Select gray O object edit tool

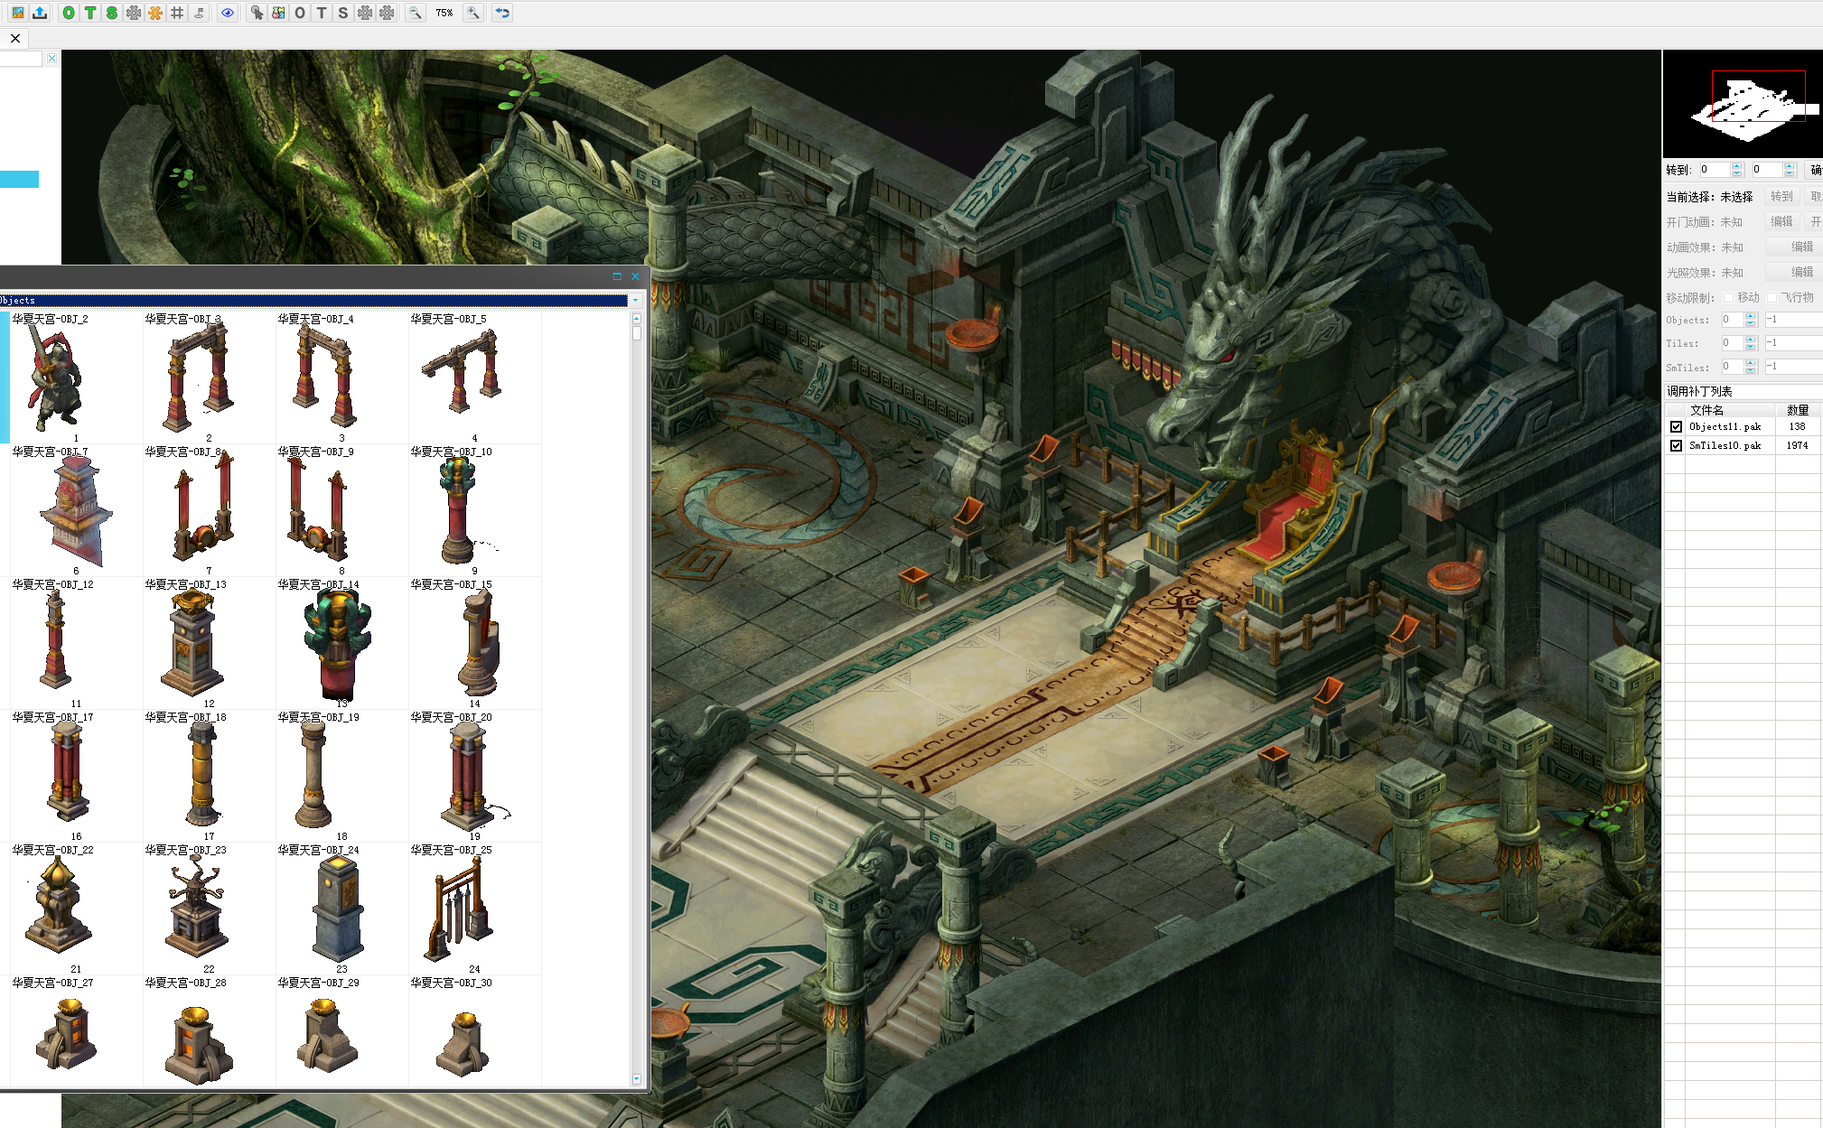coord(300,13)
